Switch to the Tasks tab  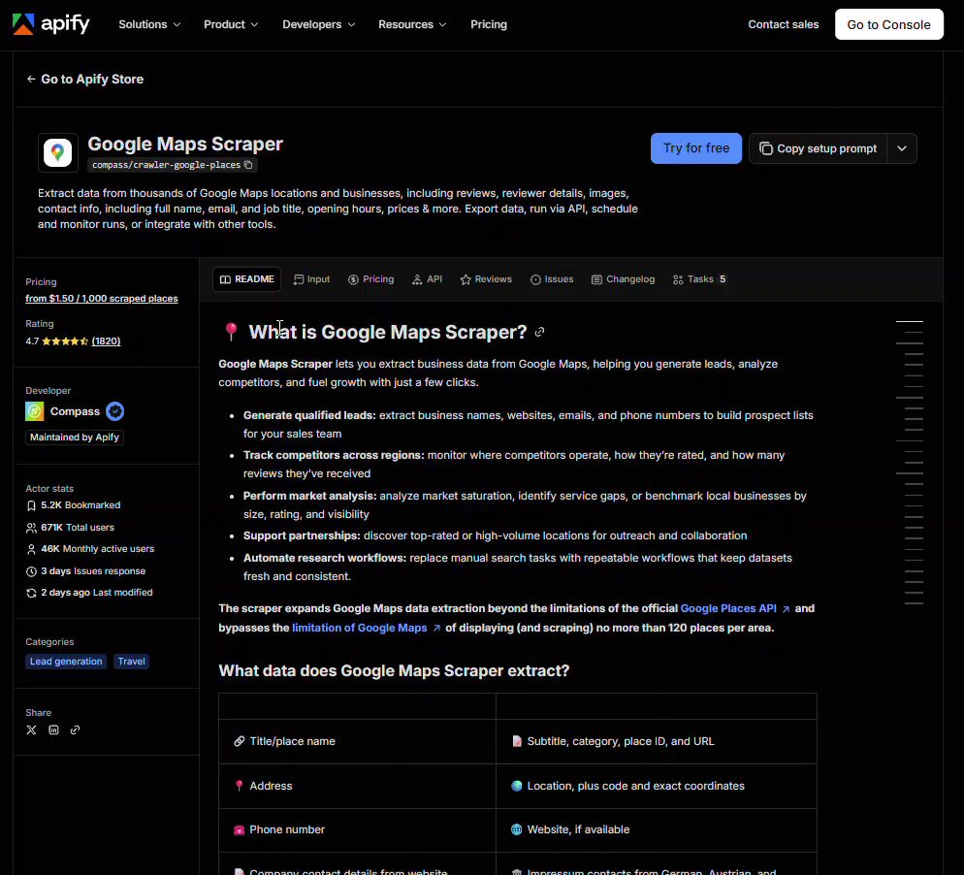(x=699, y=279)
